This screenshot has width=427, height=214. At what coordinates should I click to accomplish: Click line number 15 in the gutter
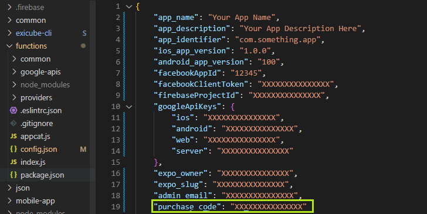pos(116,162)
